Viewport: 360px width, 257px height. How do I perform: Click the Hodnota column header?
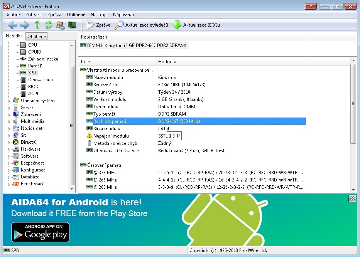tap(231, 62)
